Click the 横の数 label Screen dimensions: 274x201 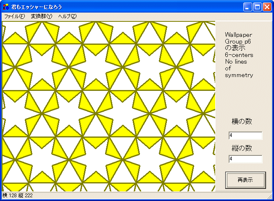[x=242, y=121]
